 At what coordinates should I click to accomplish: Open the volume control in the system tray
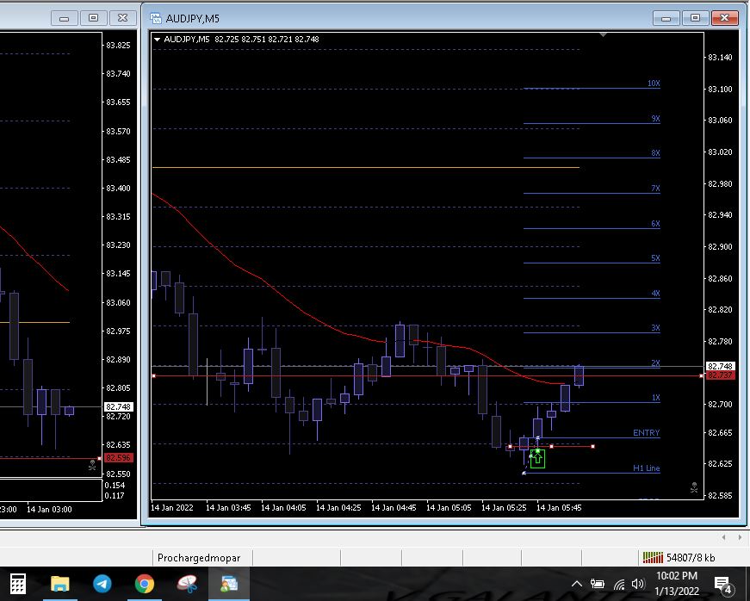638,585
